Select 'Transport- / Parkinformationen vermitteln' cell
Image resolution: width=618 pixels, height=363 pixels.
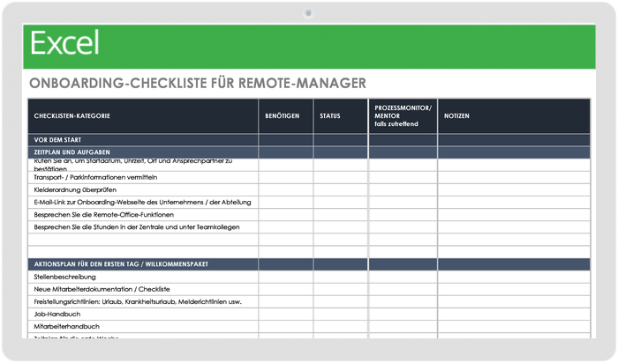coord(143,177)
